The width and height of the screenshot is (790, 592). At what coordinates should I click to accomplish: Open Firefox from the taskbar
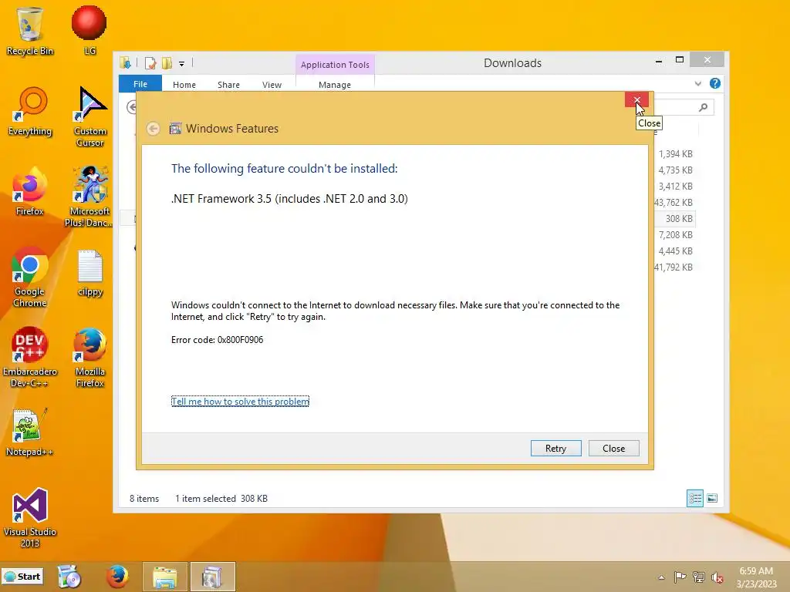click(117, 577)
